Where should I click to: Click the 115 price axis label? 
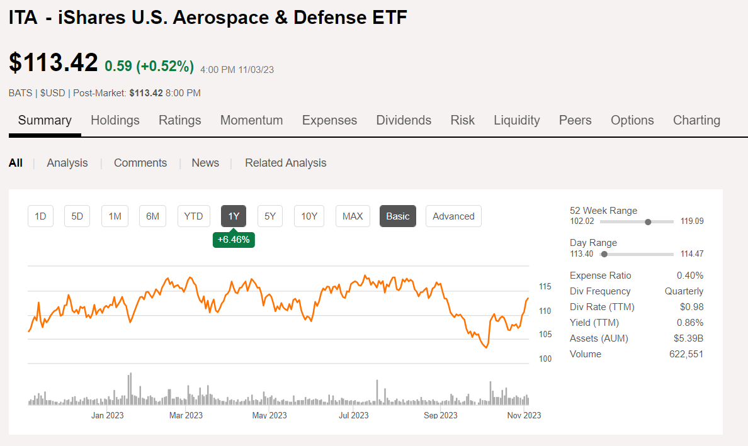pyautogui.click(x=545, y=287)
